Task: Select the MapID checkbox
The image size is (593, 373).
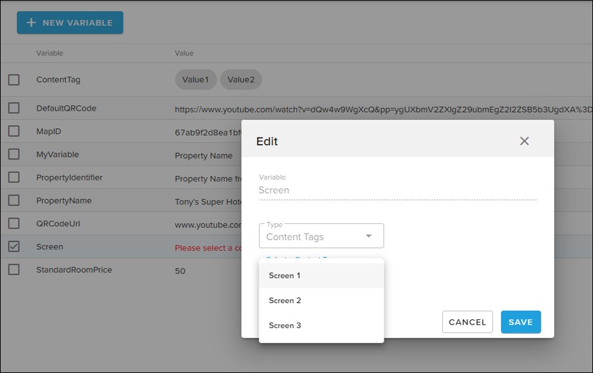Action: [x=14, y=132]
